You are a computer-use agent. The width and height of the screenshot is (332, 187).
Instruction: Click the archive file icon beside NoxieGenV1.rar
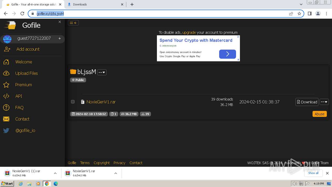point(83,102)
